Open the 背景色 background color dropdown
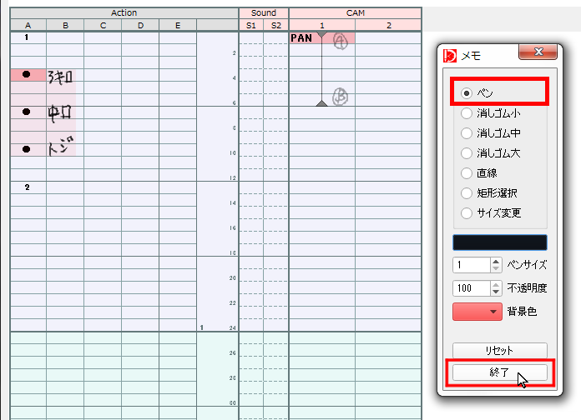581x420 pixels. [x=477, y=312]
